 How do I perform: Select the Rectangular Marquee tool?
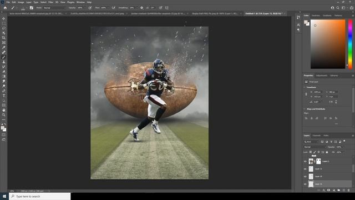coord(4,23)
